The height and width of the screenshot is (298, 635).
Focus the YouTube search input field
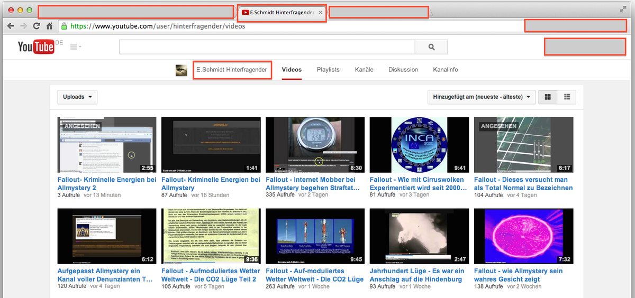[267, 47]
